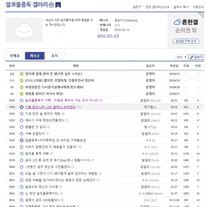
Task: Click the fixed-nick icon next to 쥬지털
Action: click(154, 107)
